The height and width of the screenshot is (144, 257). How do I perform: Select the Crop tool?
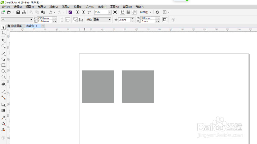pos(3,40)
